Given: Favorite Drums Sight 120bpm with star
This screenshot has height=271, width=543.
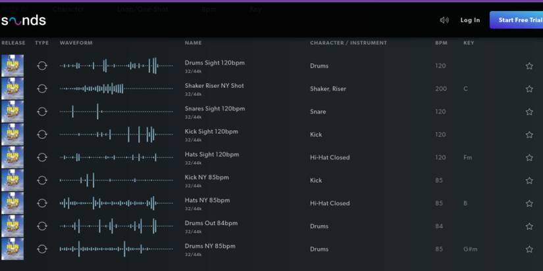Looking at the screenshot, I should [x=529, y=66].
